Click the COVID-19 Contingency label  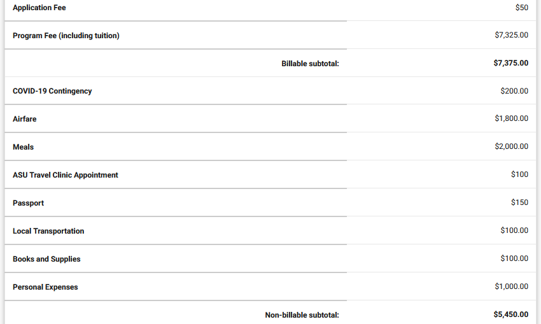pos(52,91)
